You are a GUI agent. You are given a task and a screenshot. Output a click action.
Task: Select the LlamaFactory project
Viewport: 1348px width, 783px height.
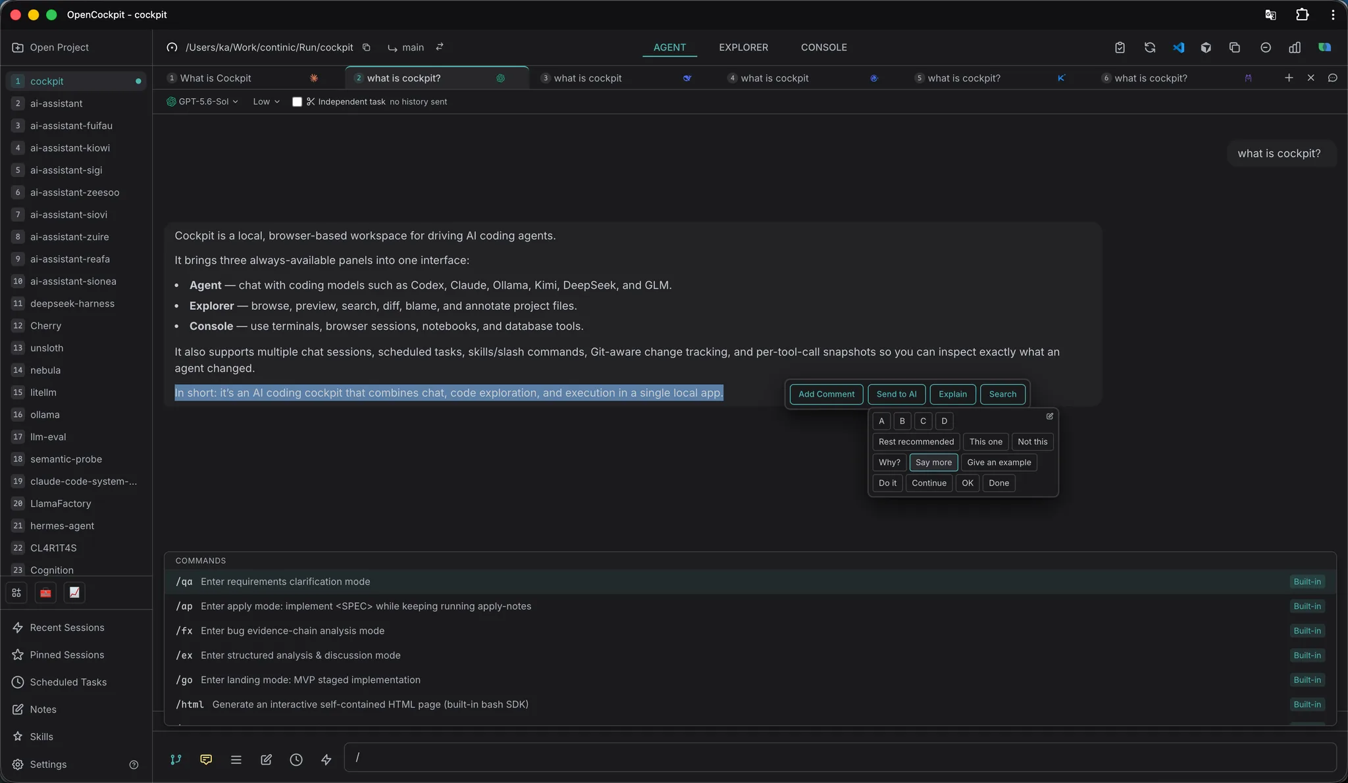[76, 503]
